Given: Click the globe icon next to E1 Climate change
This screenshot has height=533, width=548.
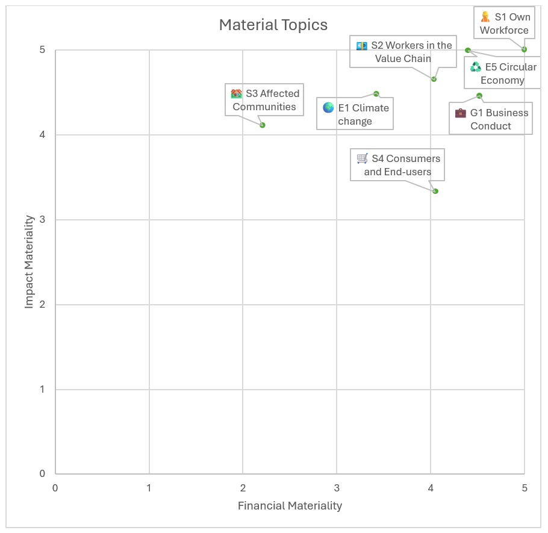Looking at the screenshot, I should click(x=328, y=108).
